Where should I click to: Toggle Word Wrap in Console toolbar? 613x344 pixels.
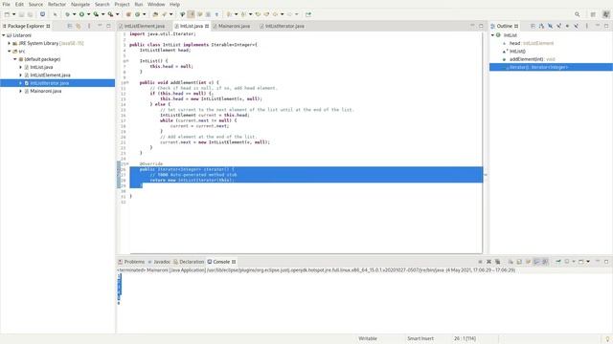click(528, 262)
